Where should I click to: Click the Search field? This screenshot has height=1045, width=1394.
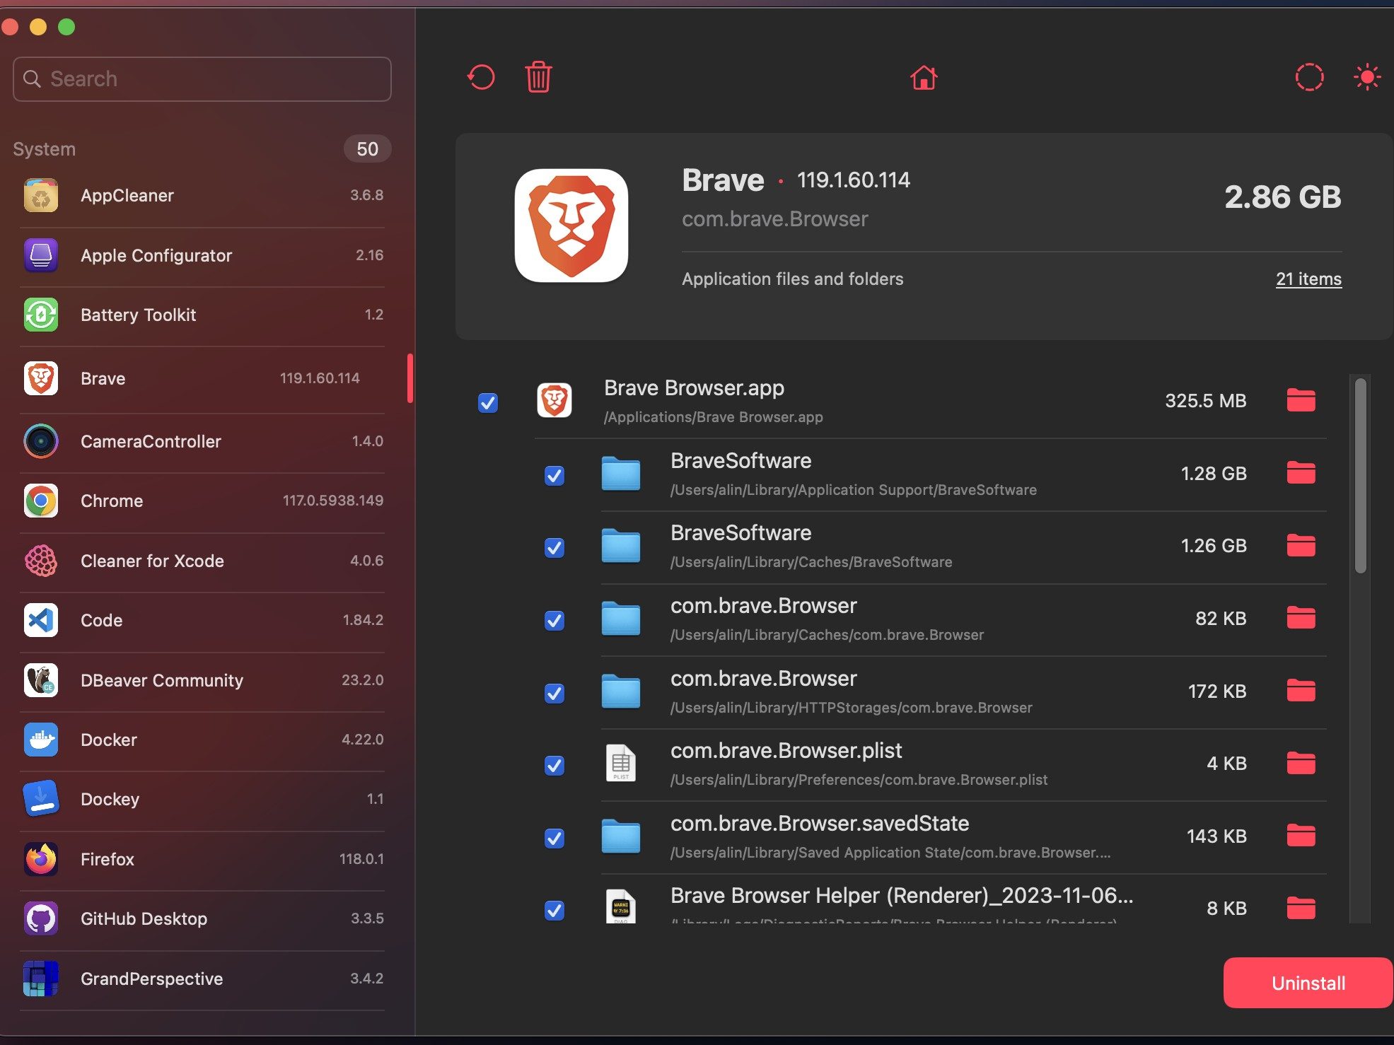click(x=202, y=78)
